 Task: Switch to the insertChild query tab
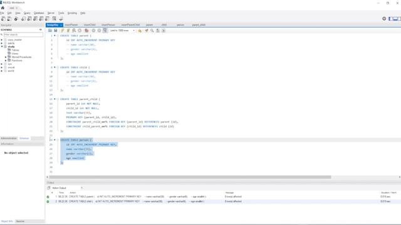coord(90,25)
